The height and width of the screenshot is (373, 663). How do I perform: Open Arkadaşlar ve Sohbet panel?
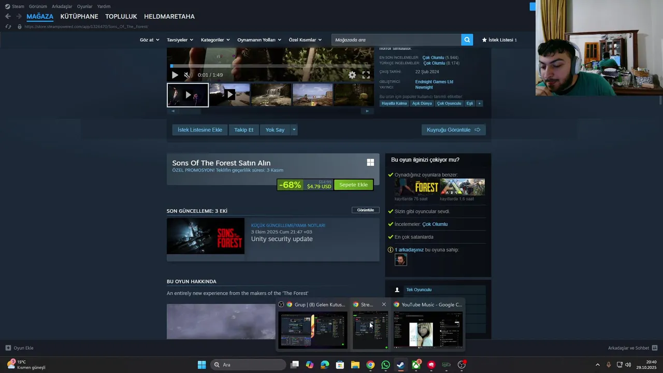pyautogui.click(x=632, y=348)
